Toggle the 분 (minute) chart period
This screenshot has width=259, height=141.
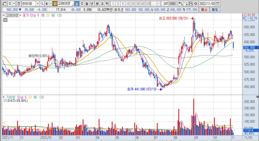click(97, 4)
